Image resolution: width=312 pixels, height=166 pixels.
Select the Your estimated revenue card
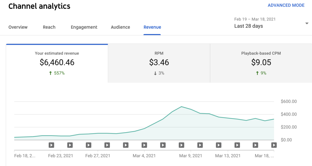point(57,63)
